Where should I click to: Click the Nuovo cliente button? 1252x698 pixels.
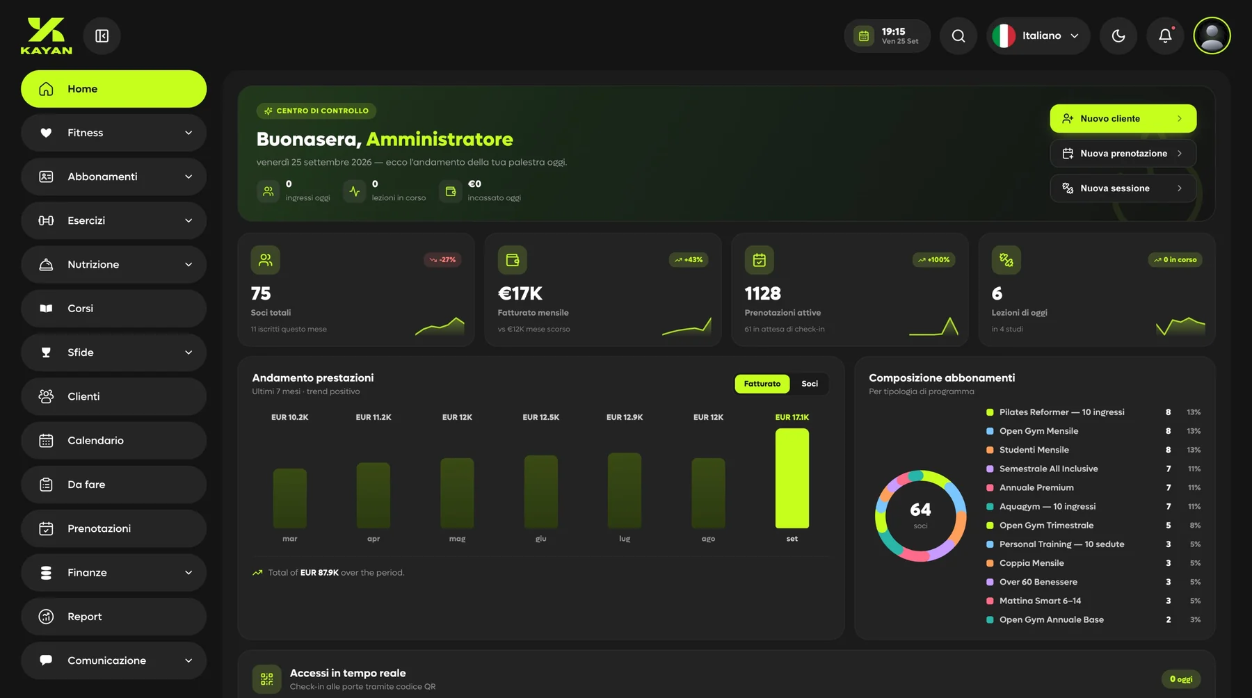[1123, 119]
